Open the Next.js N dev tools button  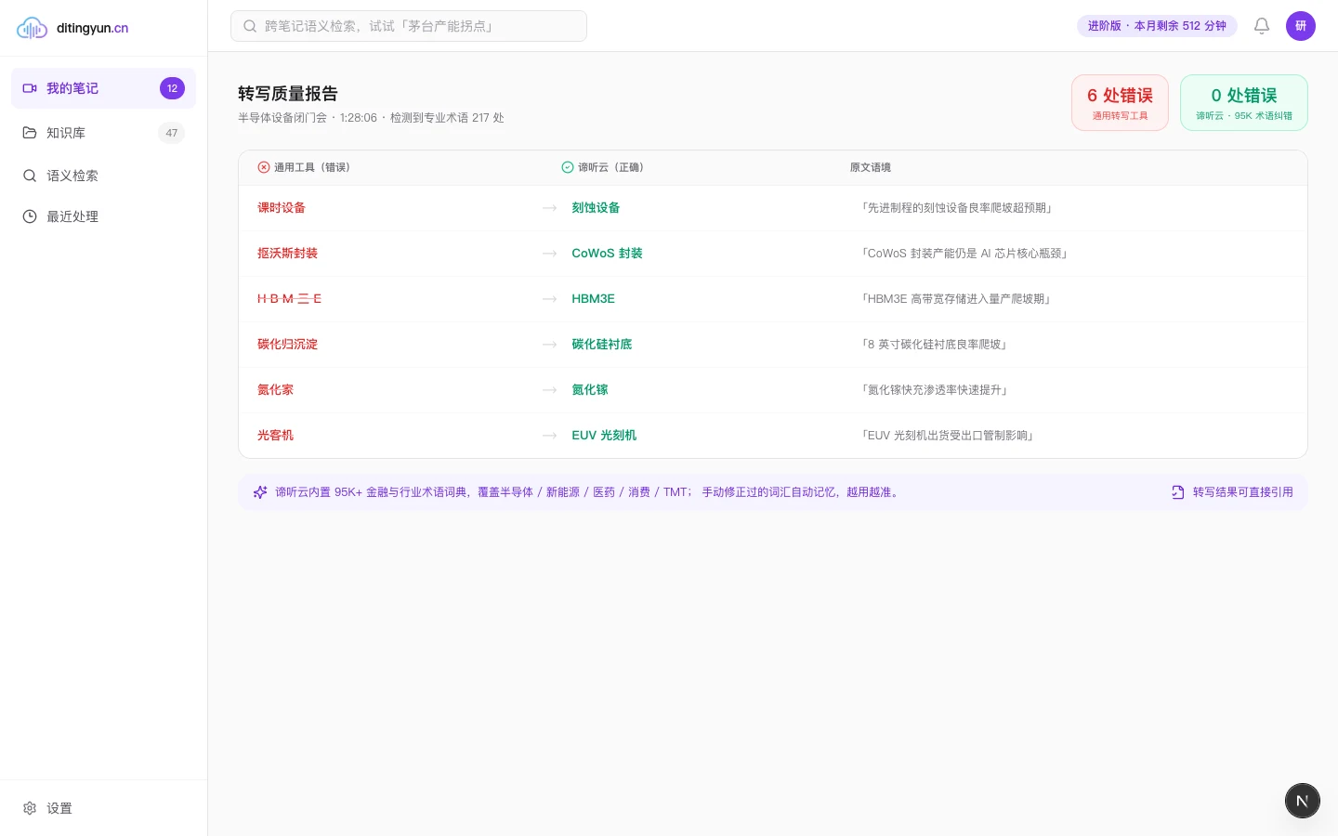coord(1303,801)
